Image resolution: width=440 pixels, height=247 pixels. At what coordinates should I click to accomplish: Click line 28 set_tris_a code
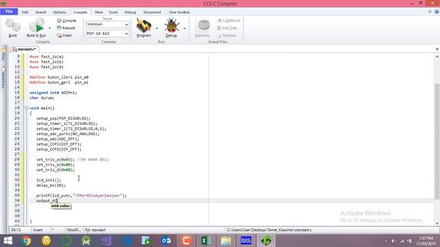tap(55, 160)
